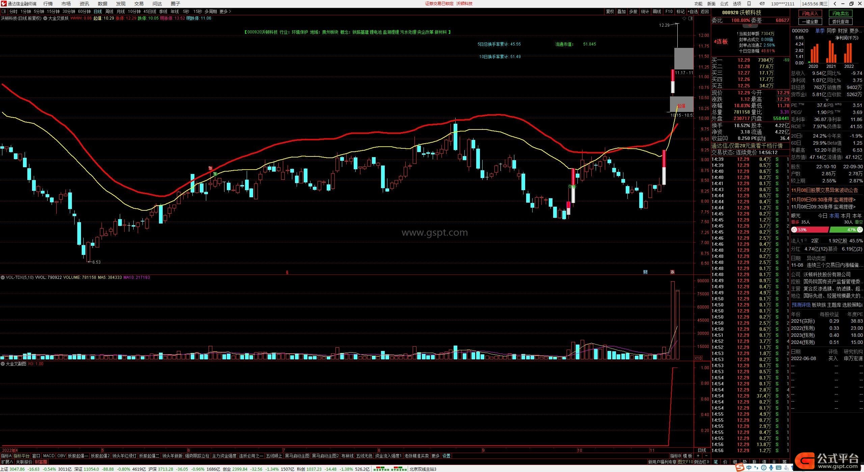Click the 财 marker at chart bottom
864x472 pixels.
[x=645, y=272]
